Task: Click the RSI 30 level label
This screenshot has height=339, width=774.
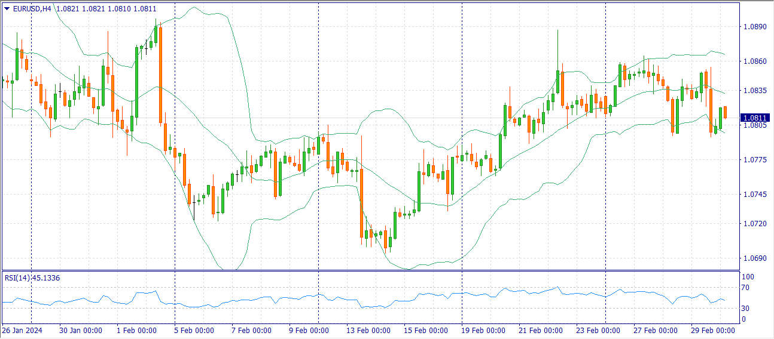Action: click(x=745, y=308)
